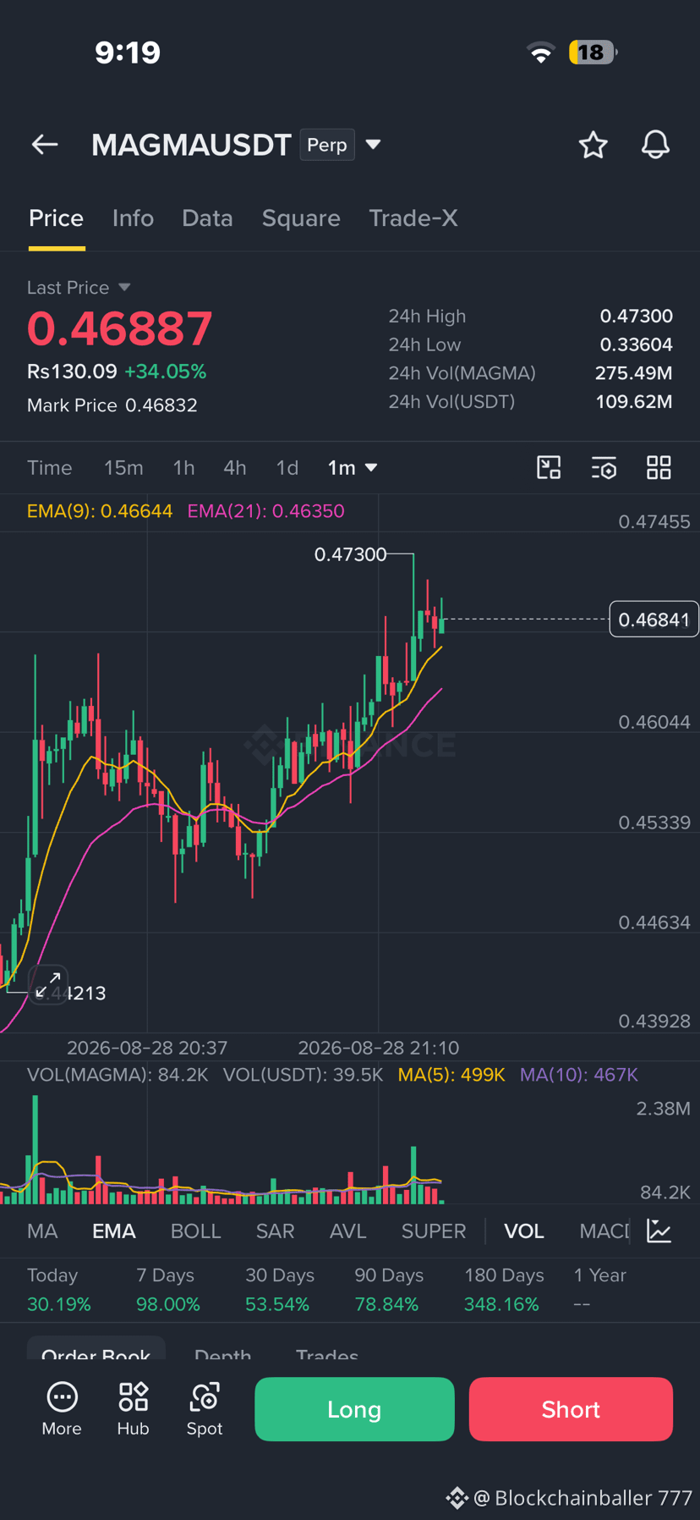
Task: Enable the SAR indicator
Action: pyautogui.click(x=276, y=1231)
